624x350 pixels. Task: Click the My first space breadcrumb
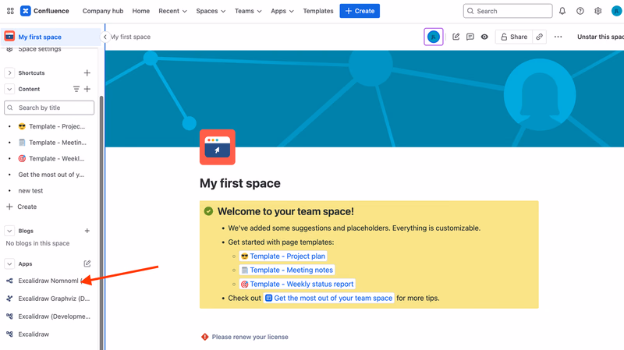(130, 37)
